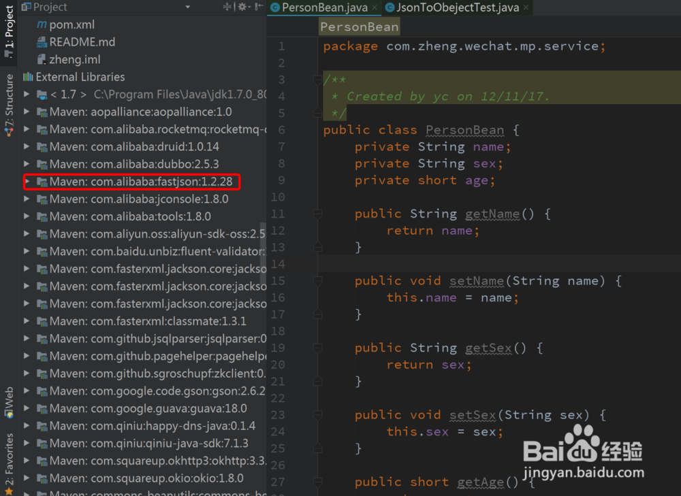681x496 pixels.
Task: Hide the Project tool window with the arrow icon
Action: click(x=259, y=7)
